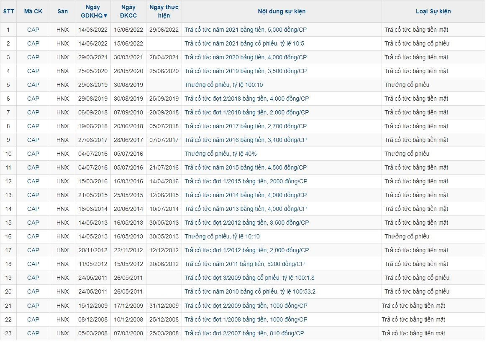Open the 'Thưởng cổ phiếu, tỷ lệ 100:10' link
The width and height of the screenshot is (487, 342).
click(x=223, y=85)
